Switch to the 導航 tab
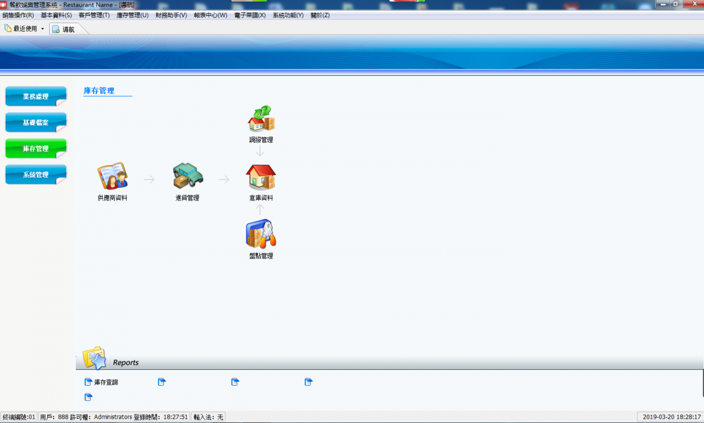Screen dimensions: 704x423 coord(68,29)
